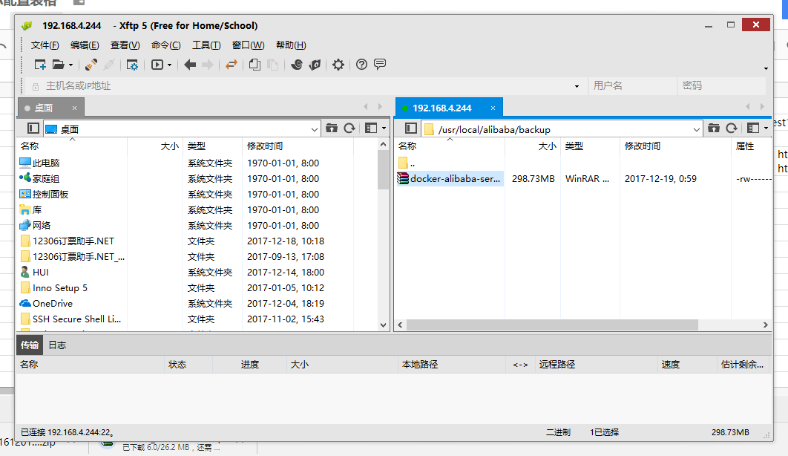Image resolution: width=788 pixels, height=456 pixels.
Task: Click the remote pane horizontal scrollbar right arrow
Action: tap(766, 325)
